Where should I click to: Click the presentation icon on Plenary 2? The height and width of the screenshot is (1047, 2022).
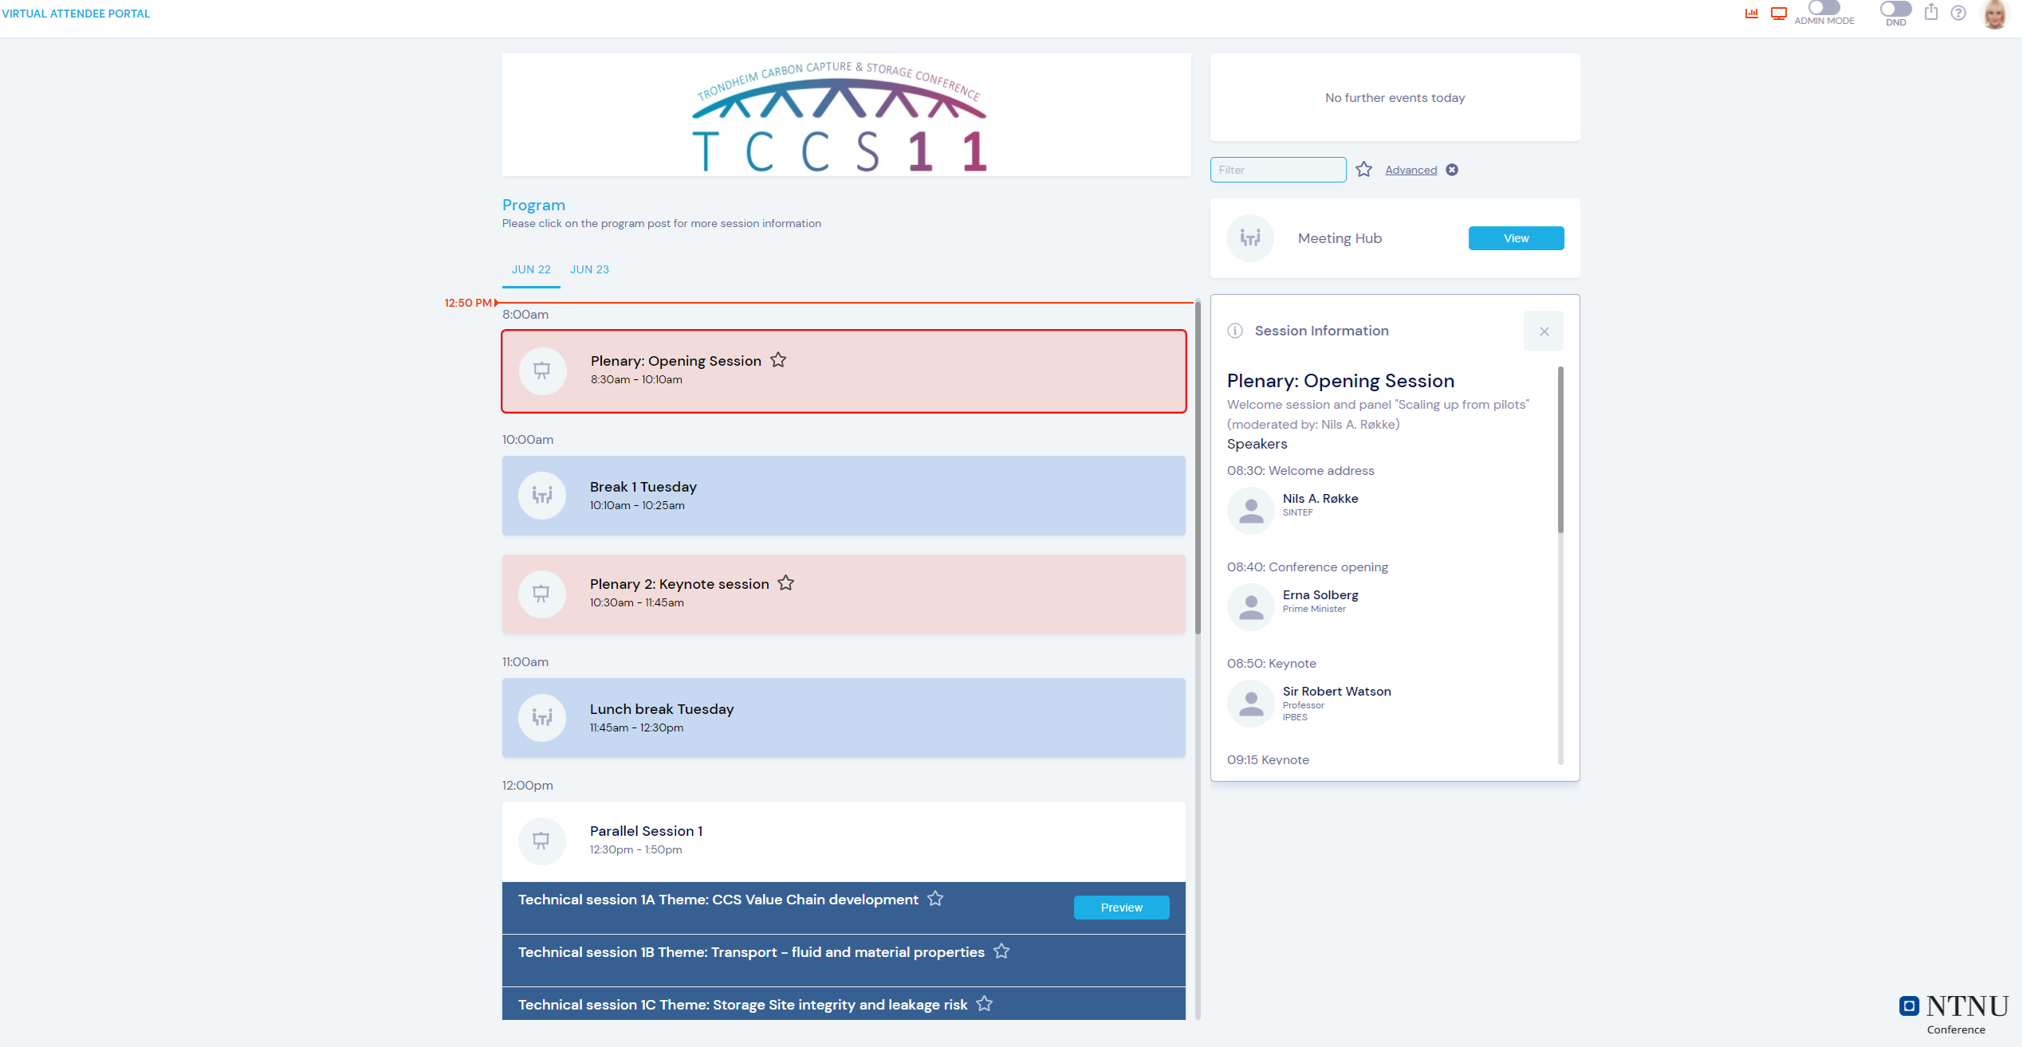pyautogui.click(x=542, y=594)
